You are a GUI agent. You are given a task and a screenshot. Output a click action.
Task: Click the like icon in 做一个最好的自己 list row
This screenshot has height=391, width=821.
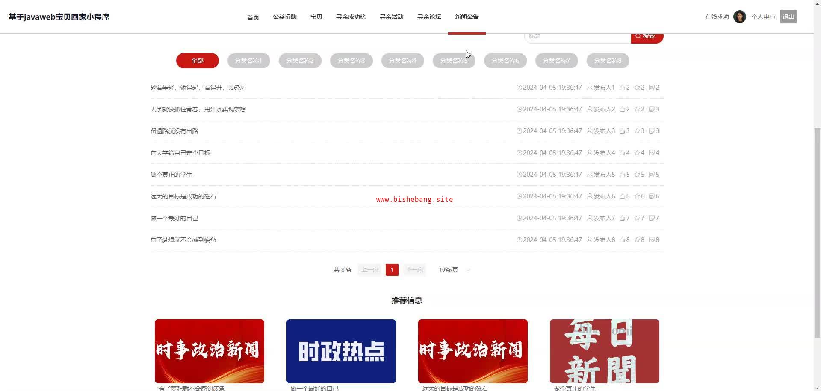(x=622, y=218)
